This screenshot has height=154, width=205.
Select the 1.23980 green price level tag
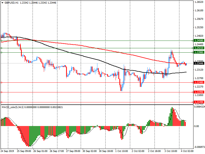199,52
